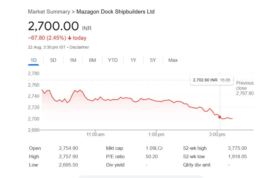View the 1Y chart range
270x178 pixels.
(133, 60)
